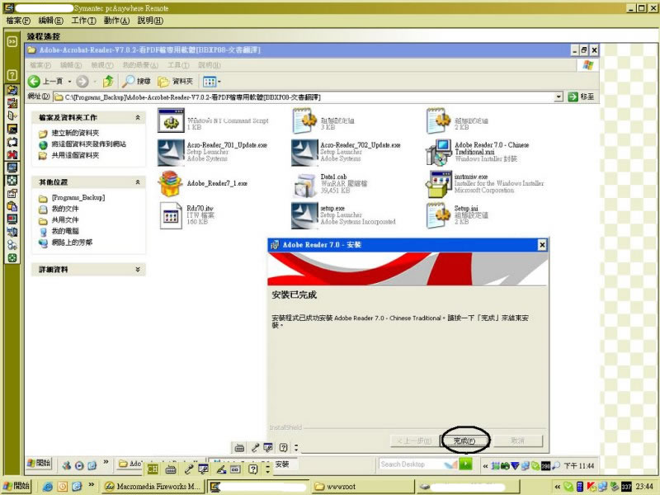The image size is (660, 495).
Task: Collapse the 檔案及資料夾工作 panel
Action: tap(138, 117)
